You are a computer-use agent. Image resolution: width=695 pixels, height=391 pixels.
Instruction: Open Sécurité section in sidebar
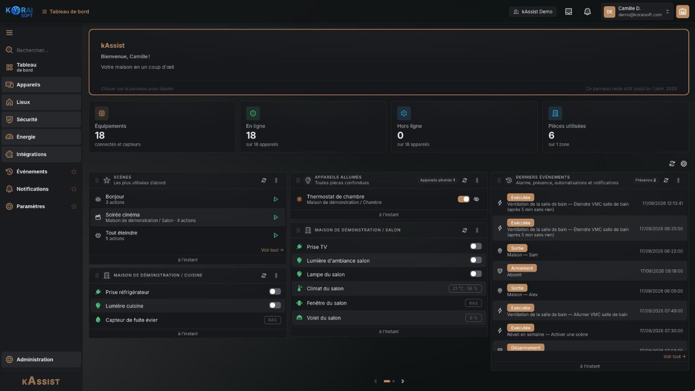[41, 119]
